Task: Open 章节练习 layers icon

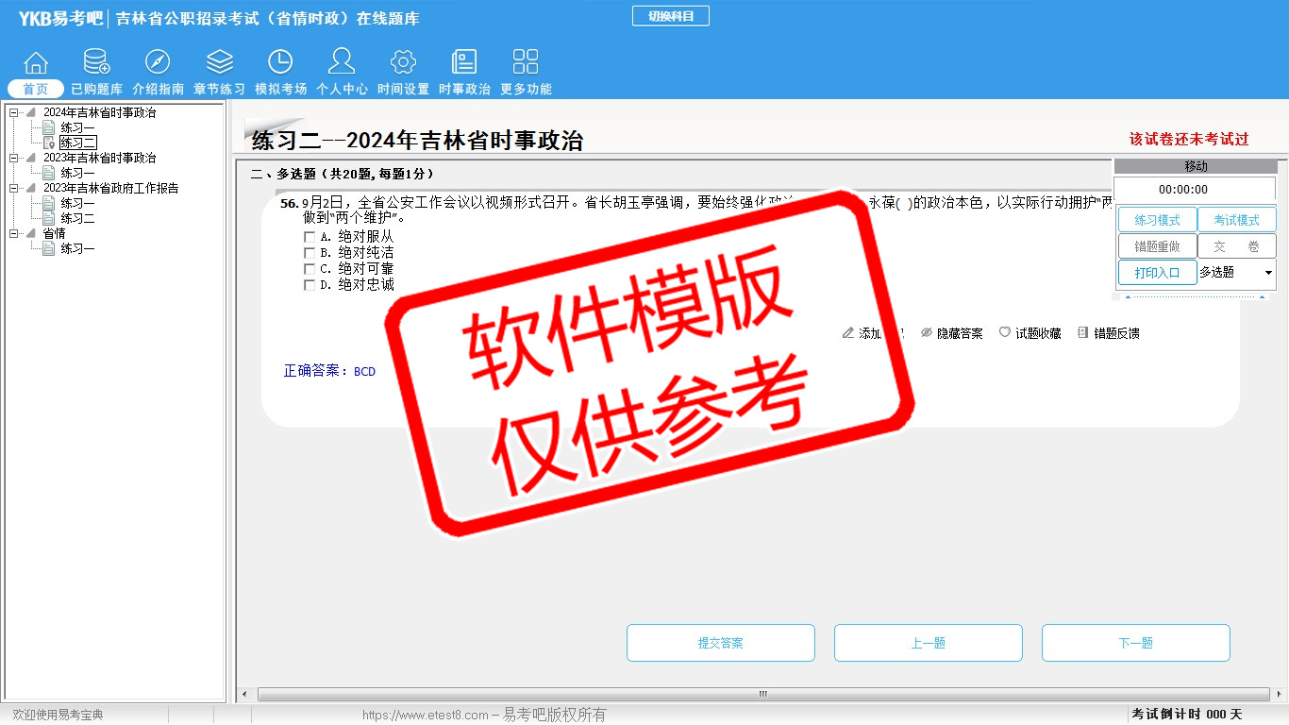Action: pos(219,63)
